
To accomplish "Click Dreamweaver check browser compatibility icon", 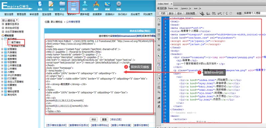I will point(225,13).
